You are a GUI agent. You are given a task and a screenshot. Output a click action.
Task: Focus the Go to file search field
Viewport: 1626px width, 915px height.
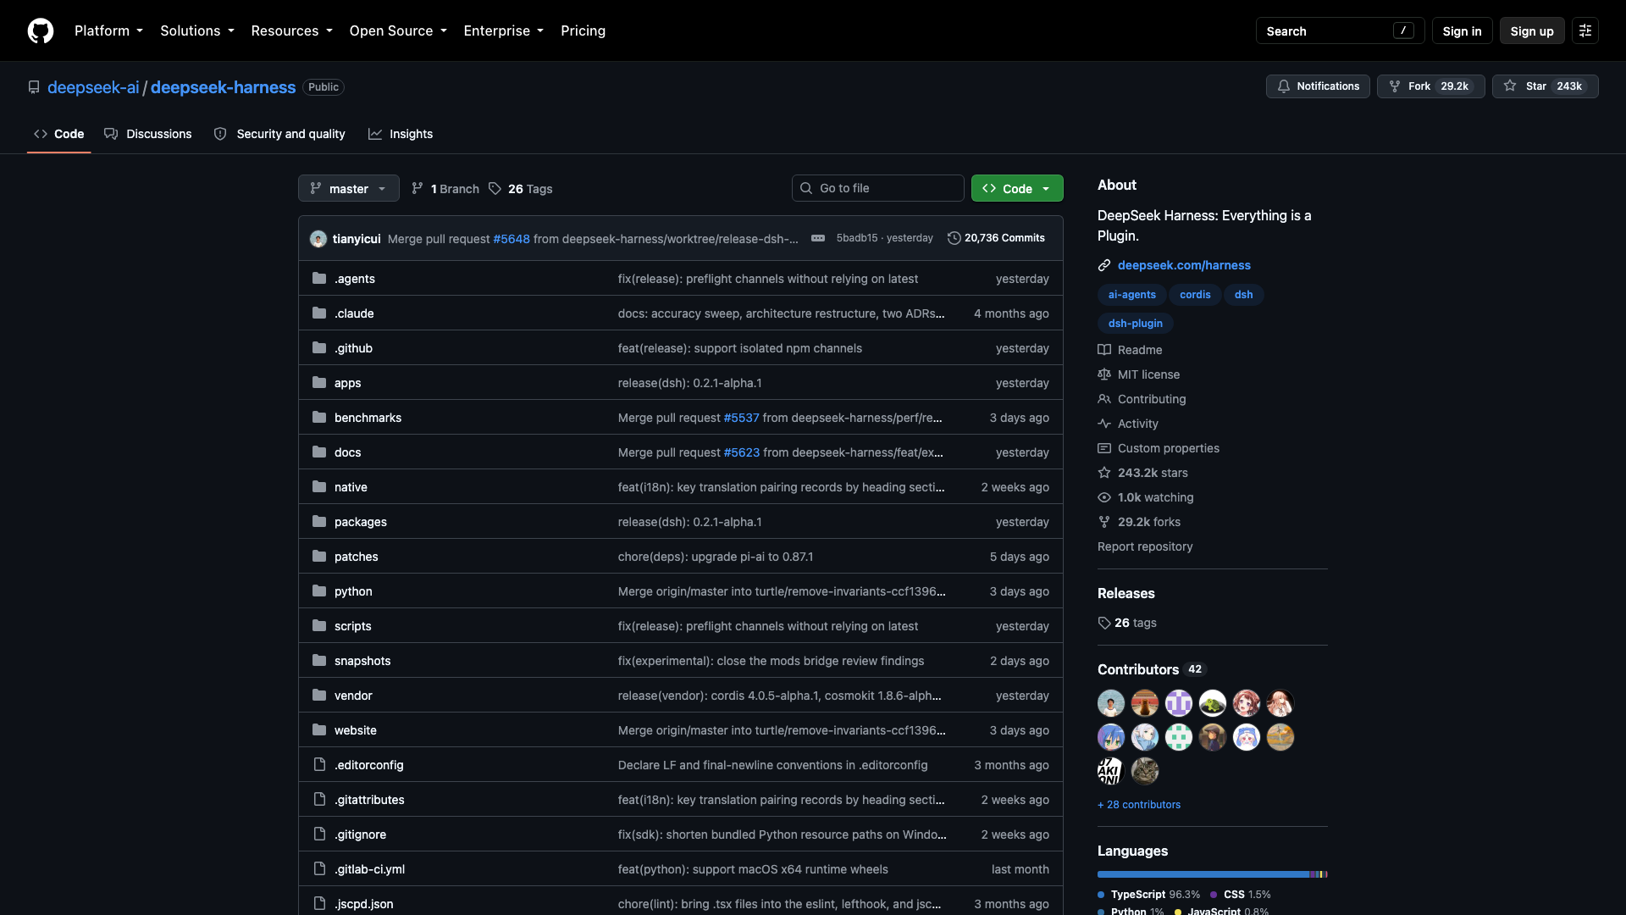878,188
